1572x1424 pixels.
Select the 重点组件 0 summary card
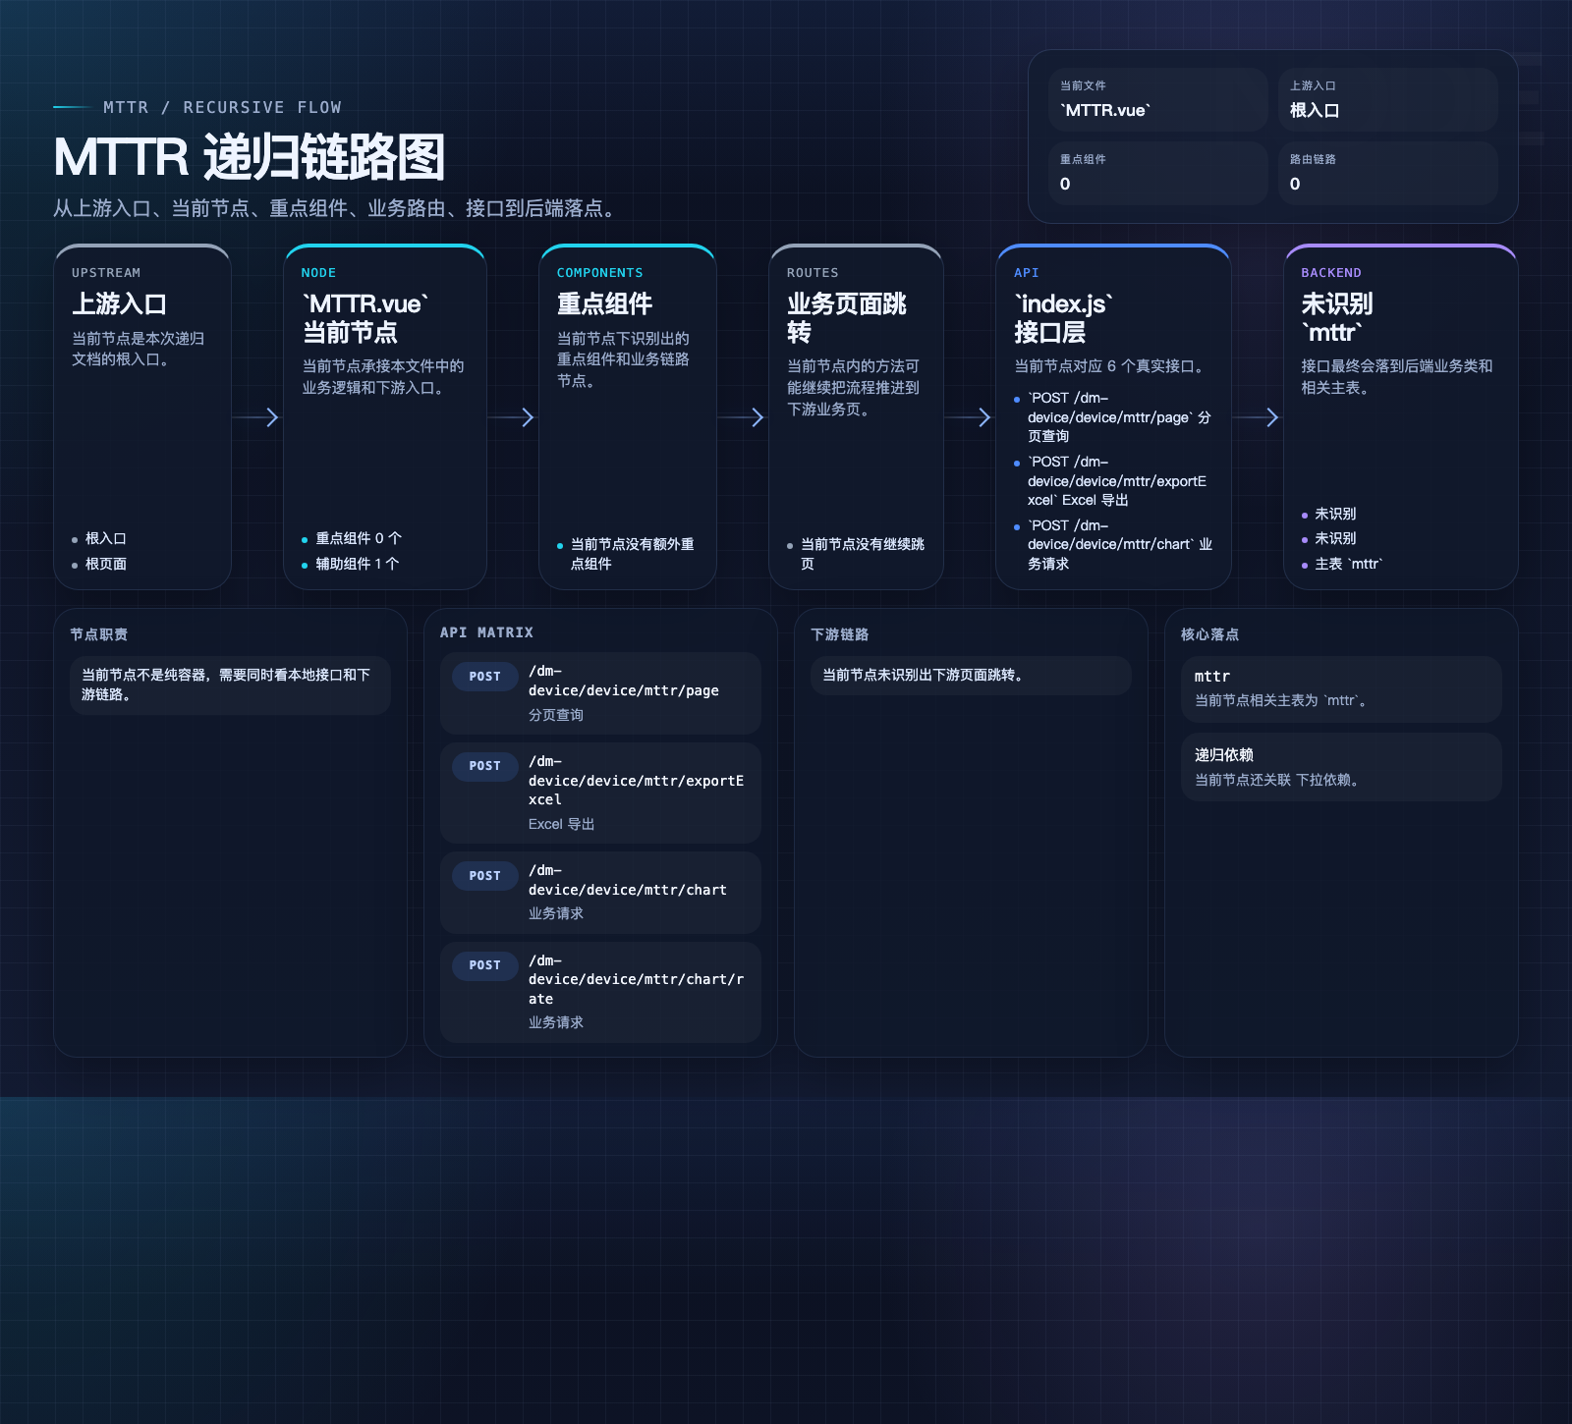pos(1158,173)
